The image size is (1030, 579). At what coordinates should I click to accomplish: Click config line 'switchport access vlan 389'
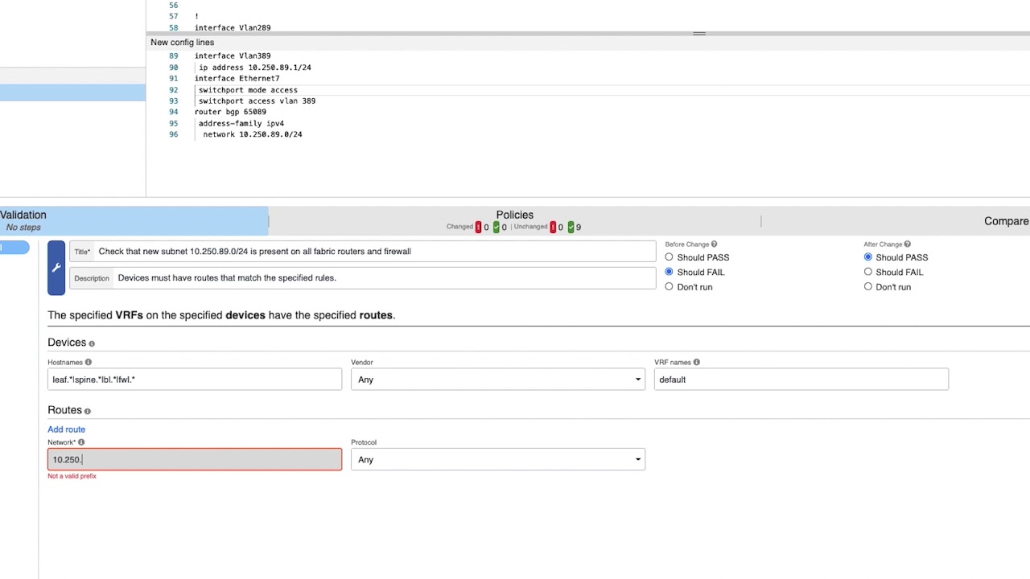pos(257,101)
